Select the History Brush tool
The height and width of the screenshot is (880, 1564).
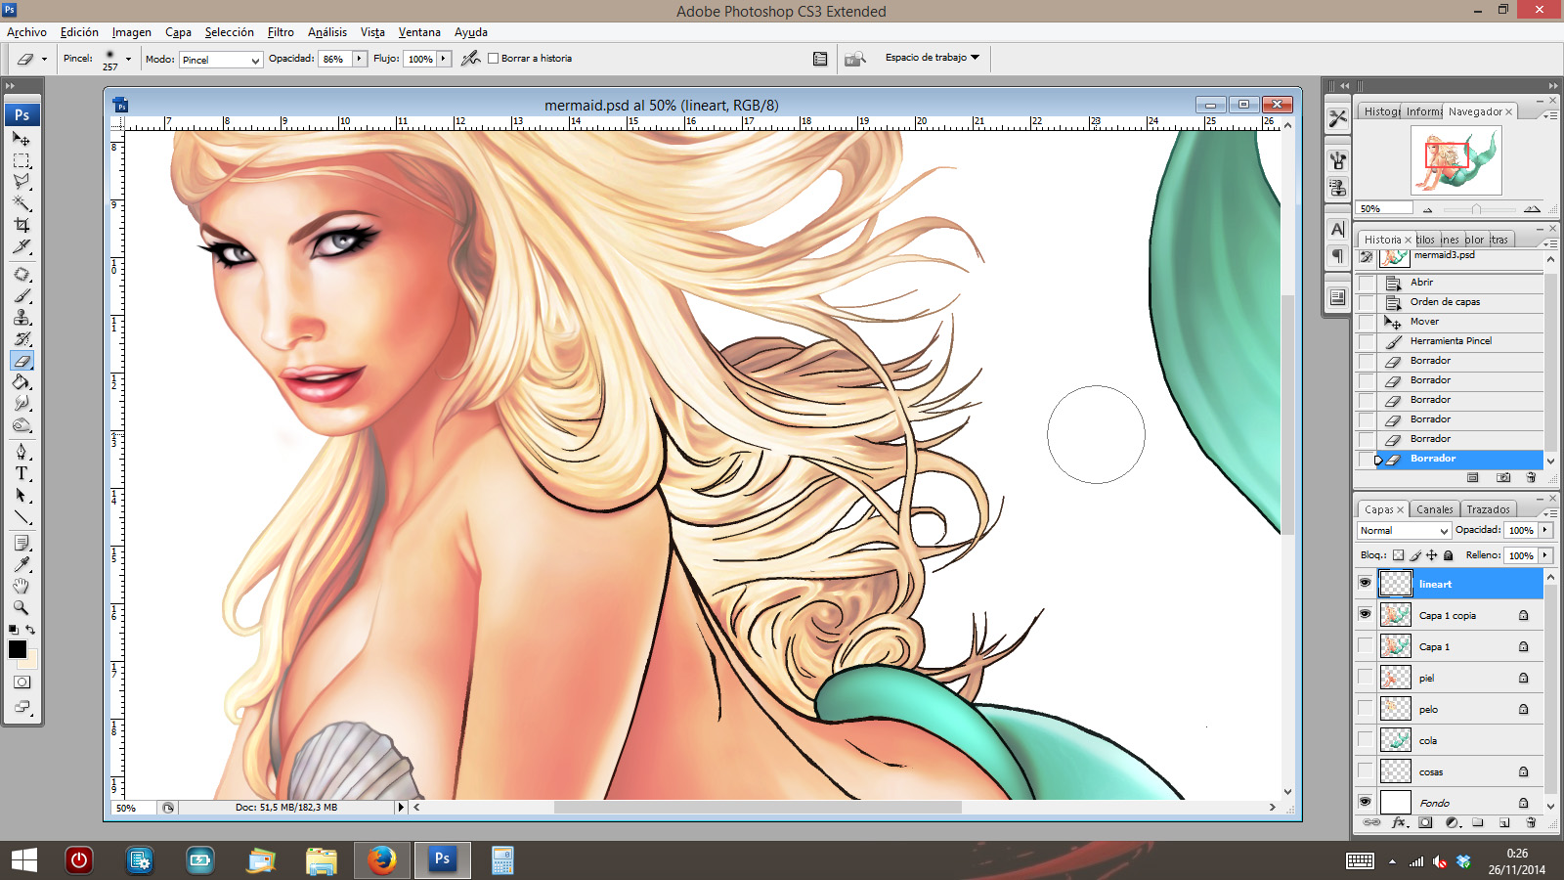click(22, 339)
